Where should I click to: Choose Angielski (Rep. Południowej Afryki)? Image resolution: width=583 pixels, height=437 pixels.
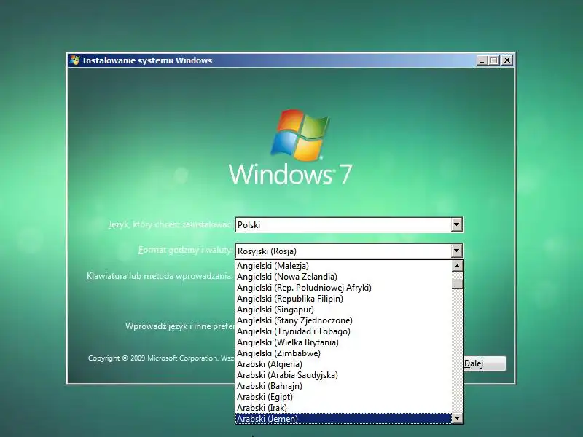pos(343,288)
